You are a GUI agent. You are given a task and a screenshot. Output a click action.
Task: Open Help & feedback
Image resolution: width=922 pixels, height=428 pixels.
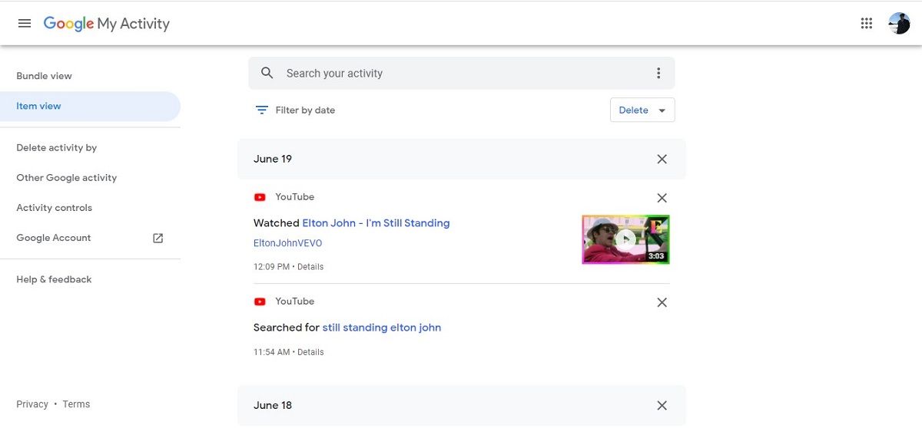pos(54,279)
